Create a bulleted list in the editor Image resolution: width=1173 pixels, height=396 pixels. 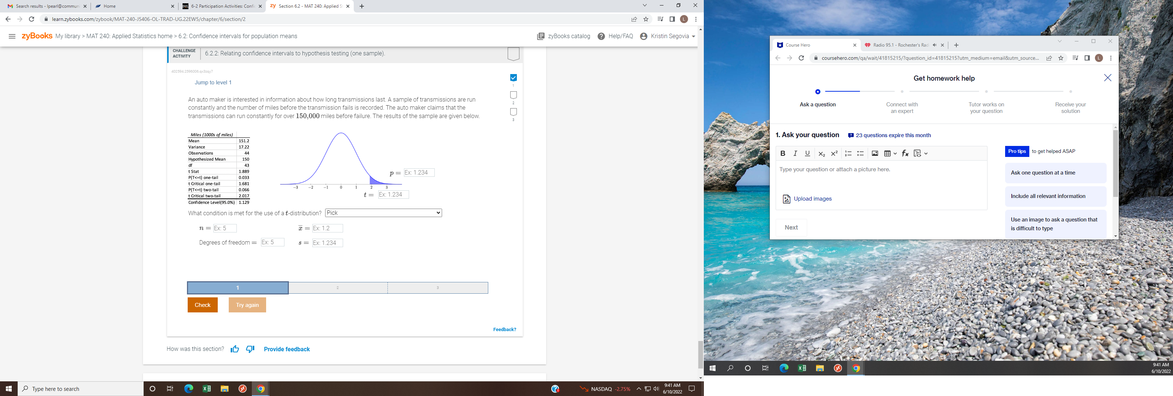click(860, 154)
